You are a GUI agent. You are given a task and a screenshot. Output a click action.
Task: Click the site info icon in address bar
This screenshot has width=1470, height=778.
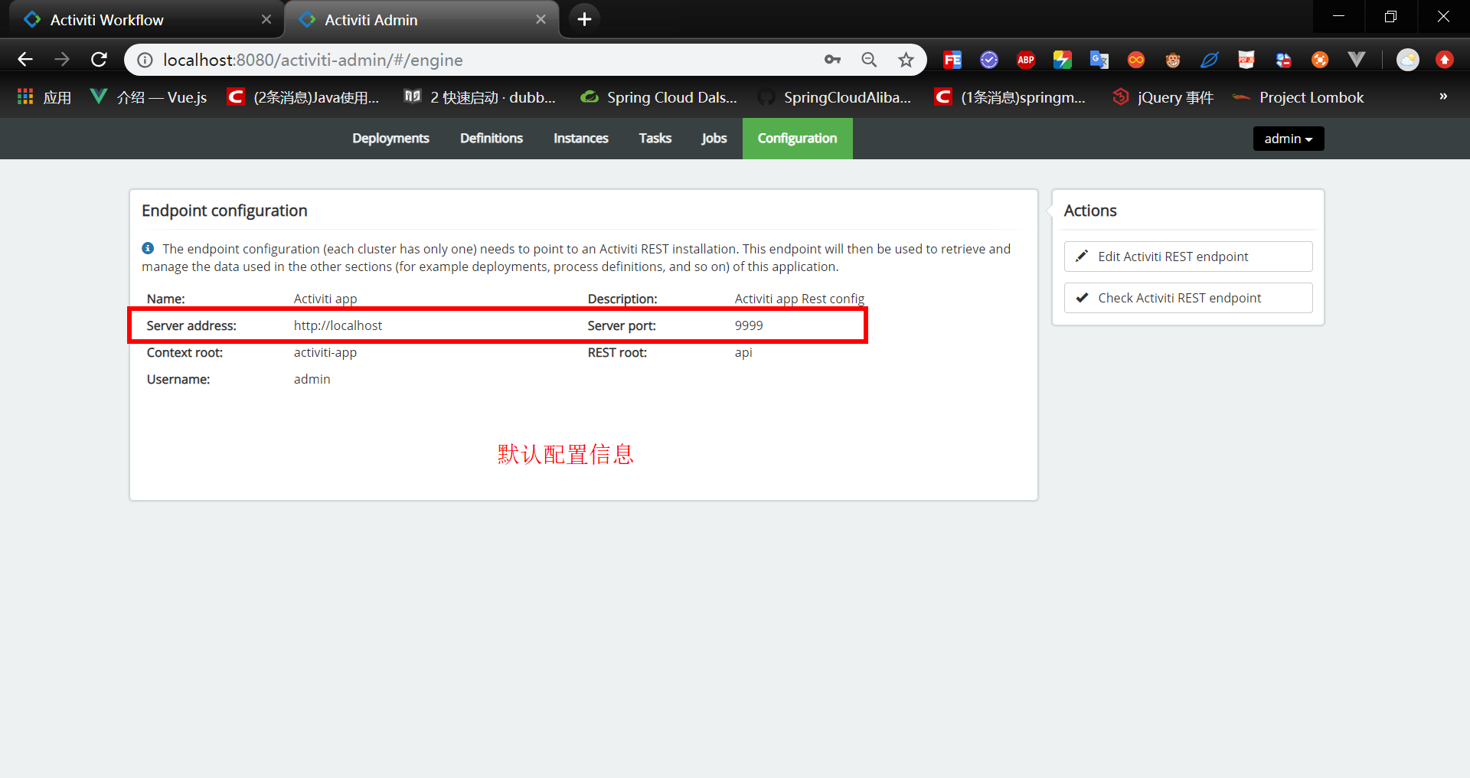pyautogui.click(x=145, y=60)
